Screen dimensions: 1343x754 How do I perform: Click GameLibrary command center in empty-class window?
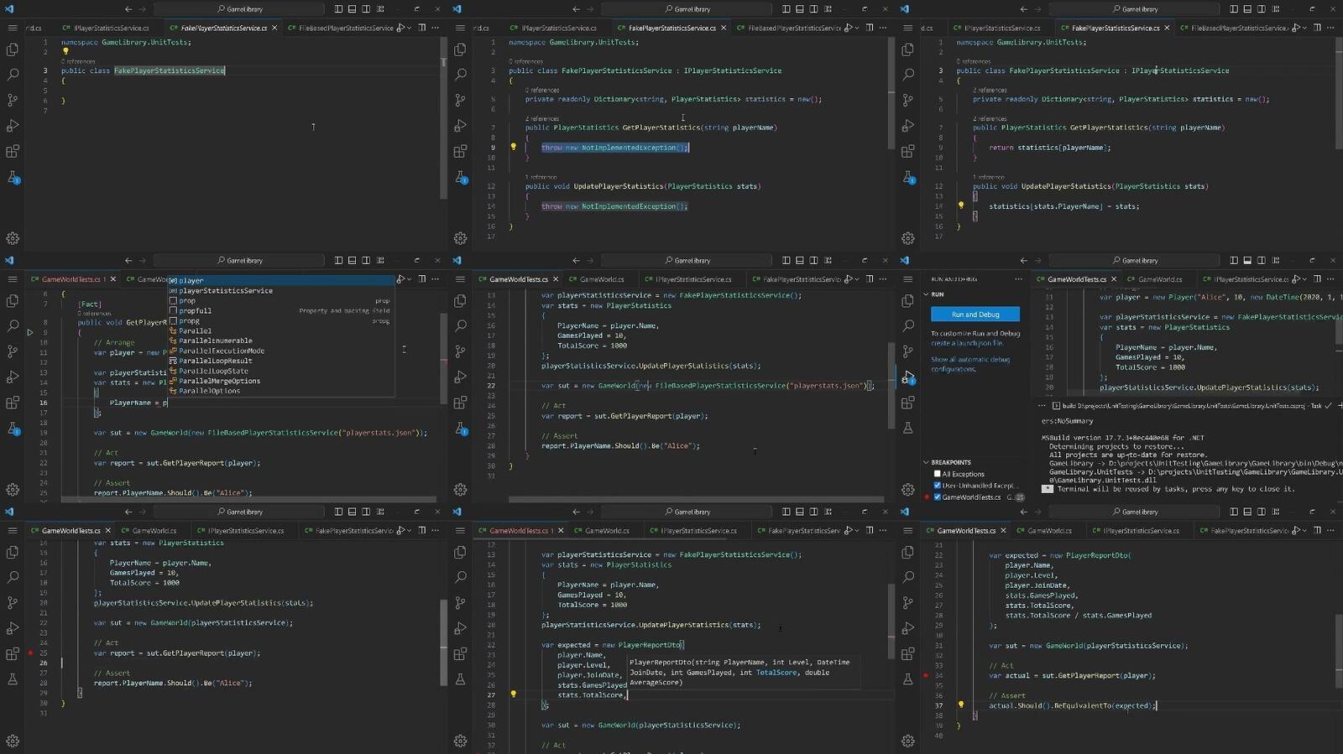click(x=239, y=9)
